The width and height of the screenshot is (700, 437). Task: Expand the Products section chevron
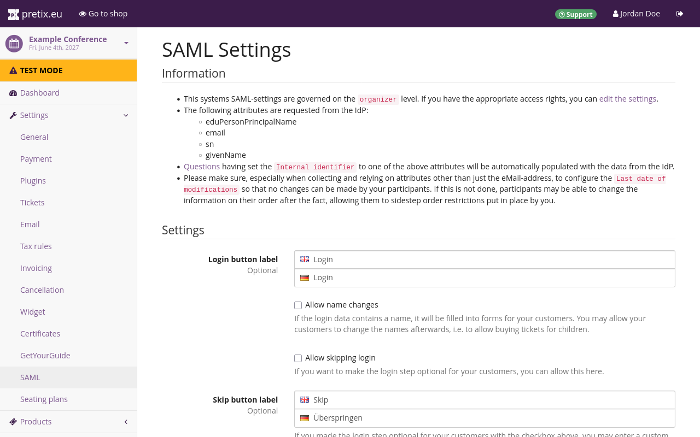pos(125,422)
